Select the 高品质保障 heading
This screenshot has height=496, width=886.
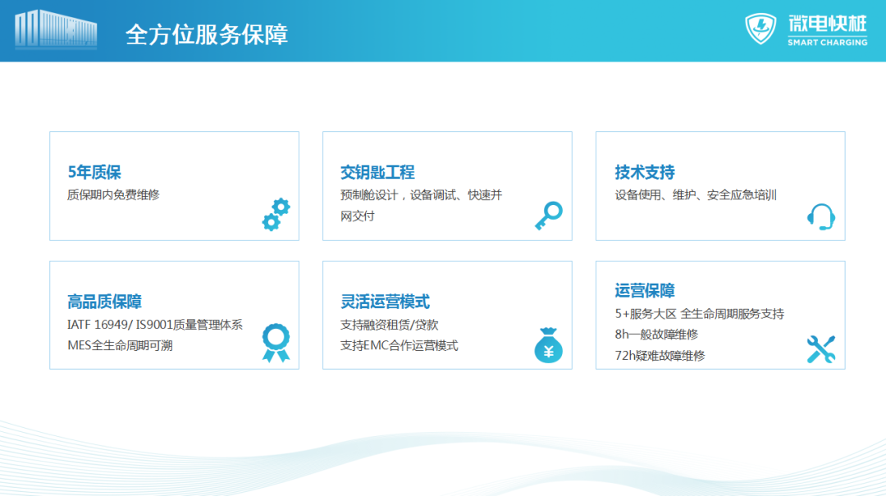point(104,301)
